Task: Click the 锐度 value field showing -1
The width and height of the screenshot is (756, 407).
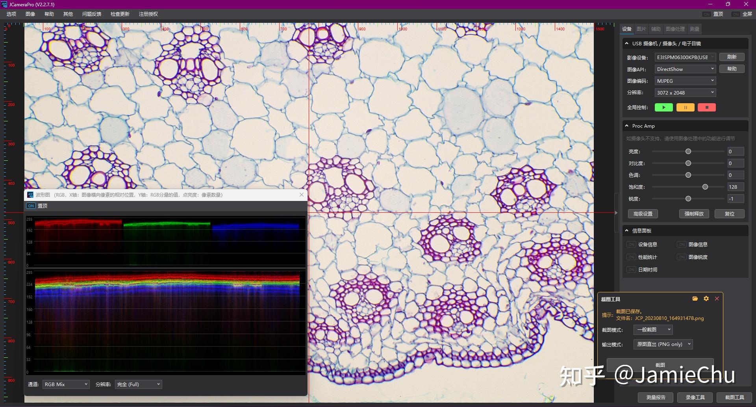Action: click(x=736, y=199)
